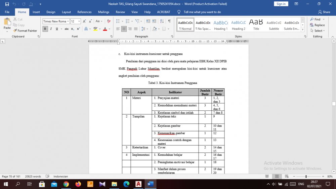Open the File menu

click(x=7, y=12)
